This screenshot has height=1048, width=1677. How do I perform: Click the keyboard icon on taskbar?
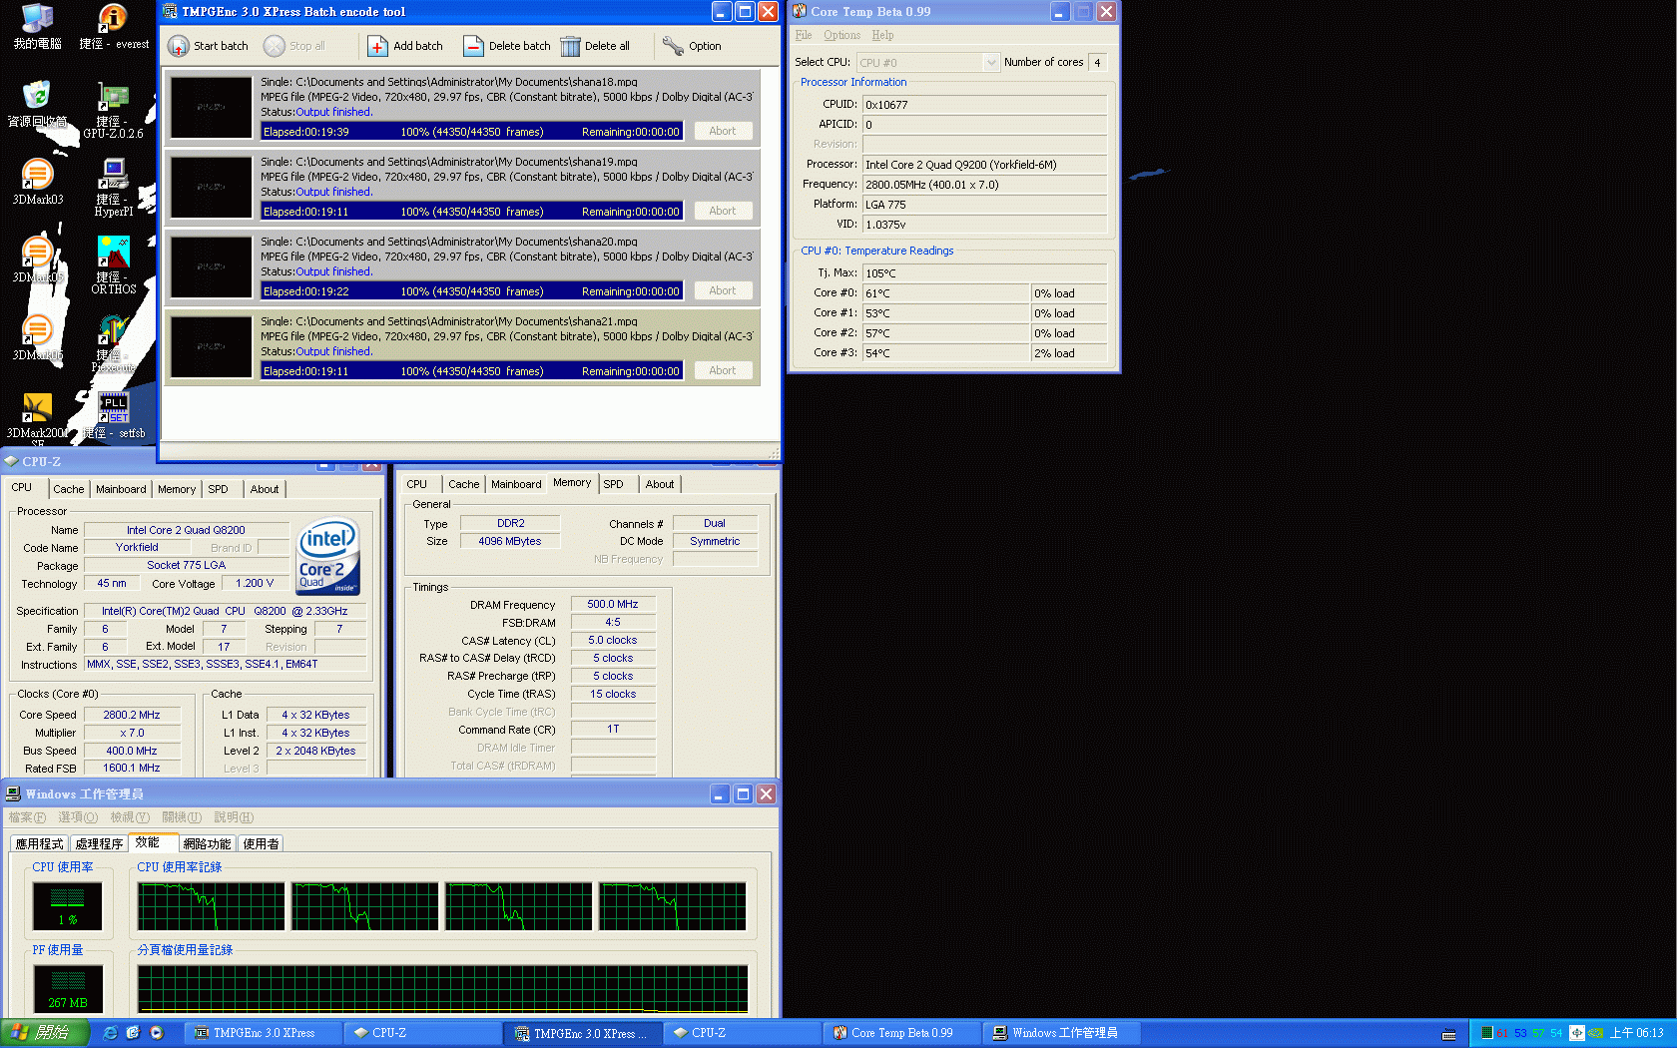click(x=1449, y=1034)
